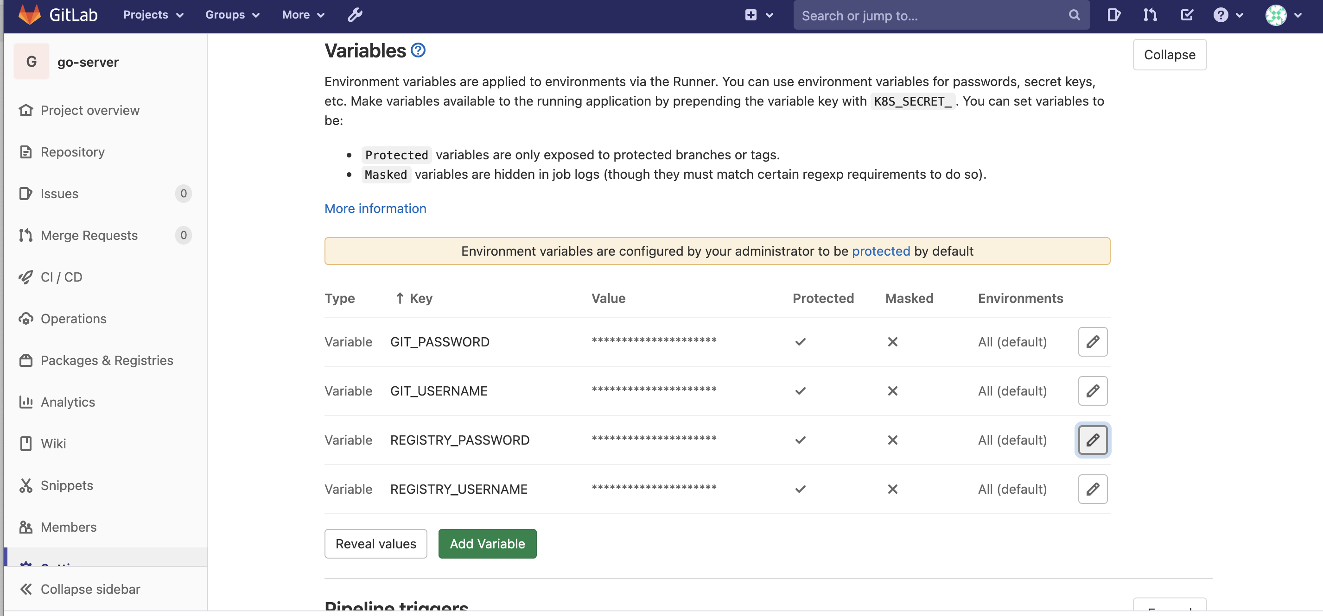Click the green Add Variable button
1323x616 pixels.
[487, 544]
